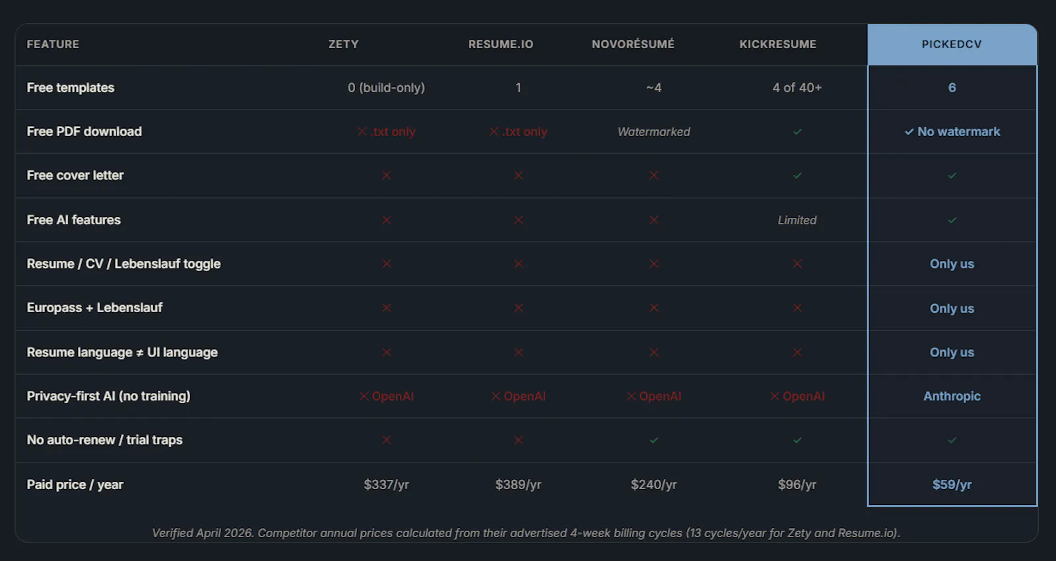Viewport: 1056px width, 561px height.
Task: Click the Privacy-first AI (no training) label
Action: pyautogui.click(x=109, y=396)
